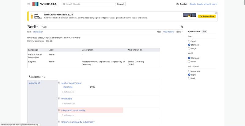The height and width of the screenshot is (126, 245).
Task: Click the Wiki Loves Ramadan lantern logo
Action: [x=32, y=16]
